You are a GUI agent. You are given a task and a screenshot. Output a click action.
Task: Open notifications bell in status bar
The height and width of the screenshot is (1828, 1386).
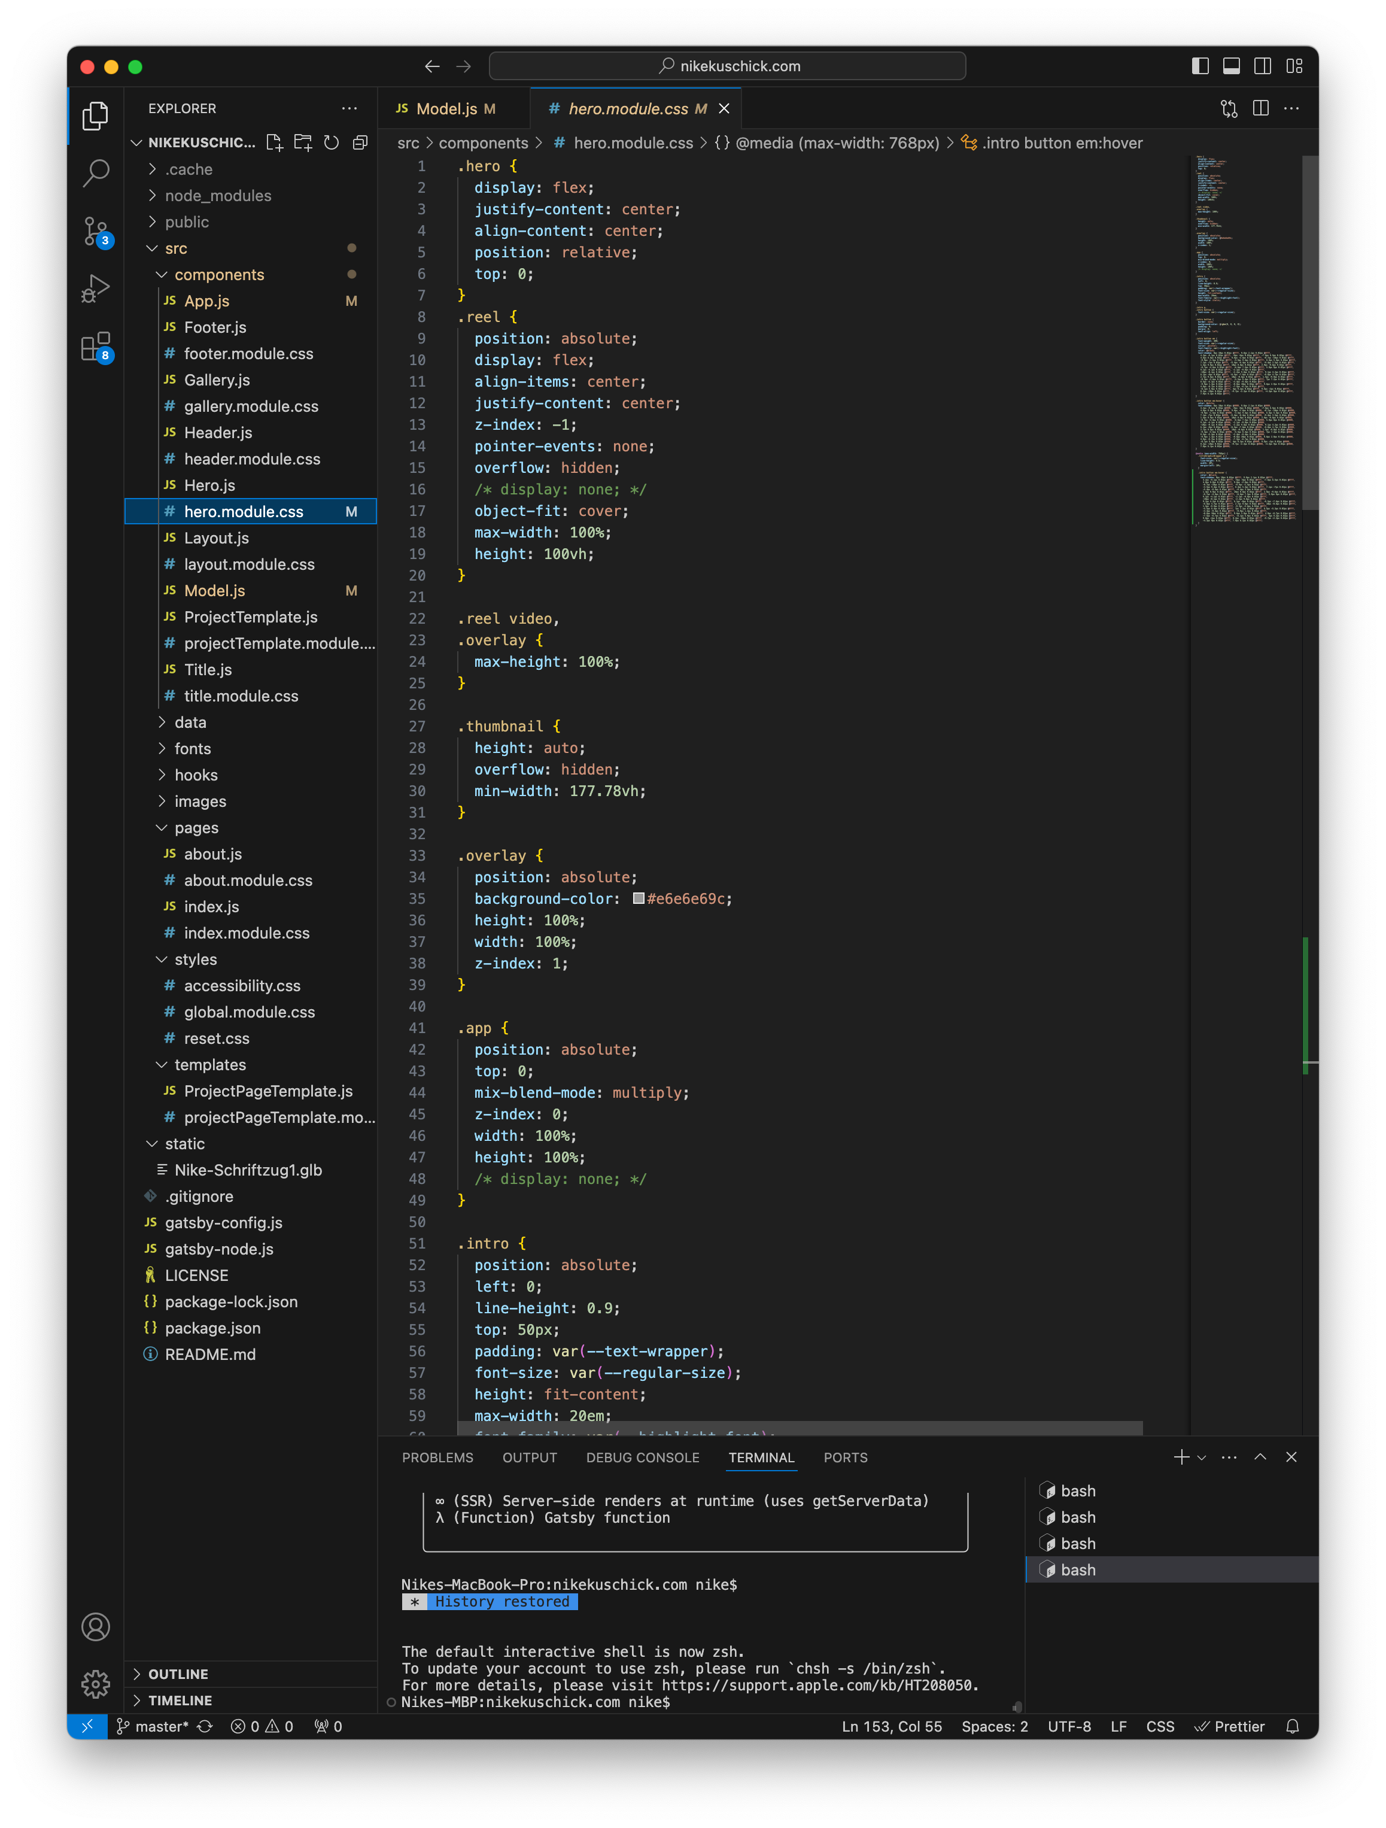tap(1293, 1726)
